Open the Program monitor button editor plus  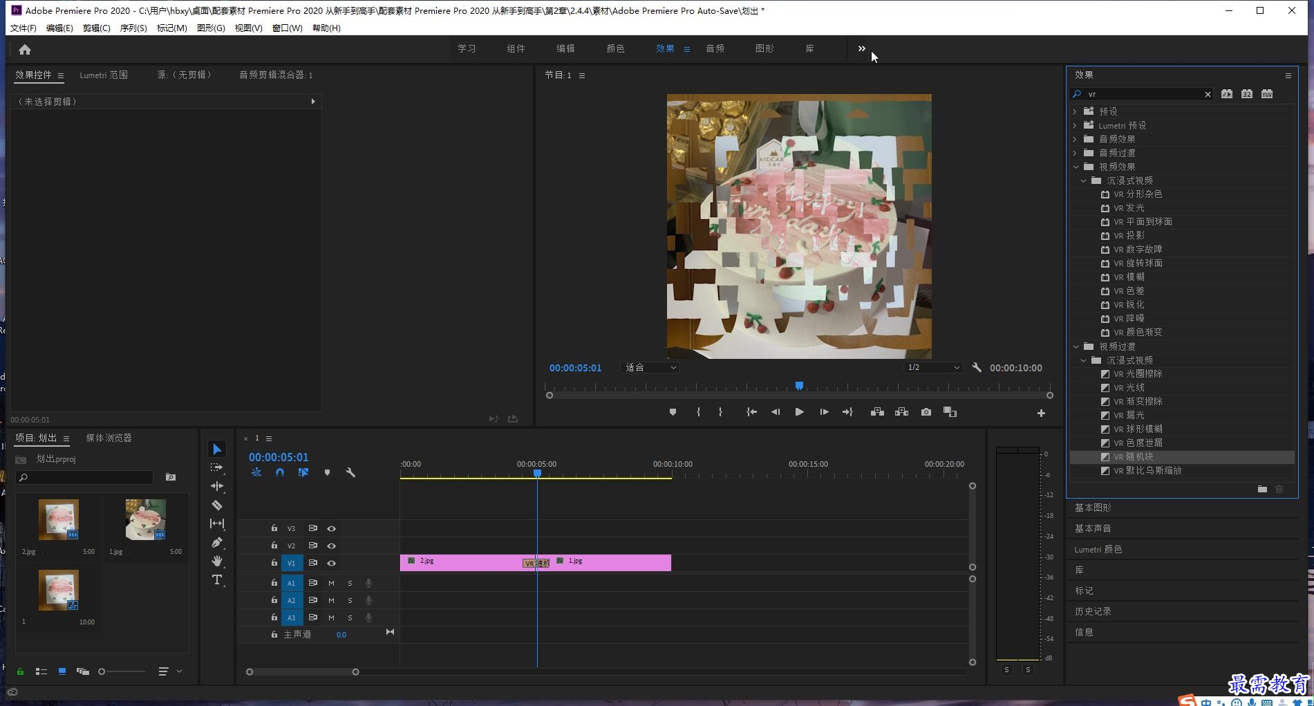1041,413
